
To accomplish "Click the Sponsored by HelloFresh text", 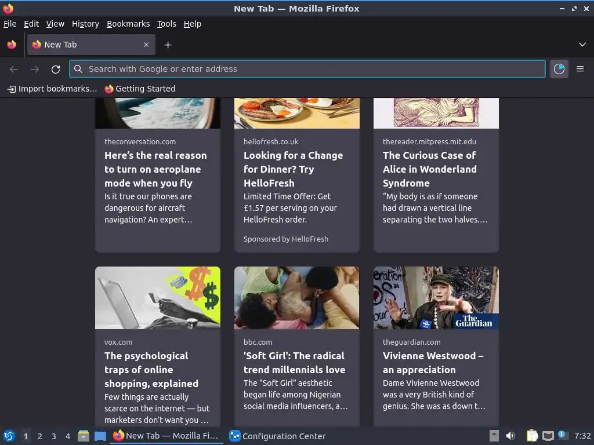I will (286, 239).
